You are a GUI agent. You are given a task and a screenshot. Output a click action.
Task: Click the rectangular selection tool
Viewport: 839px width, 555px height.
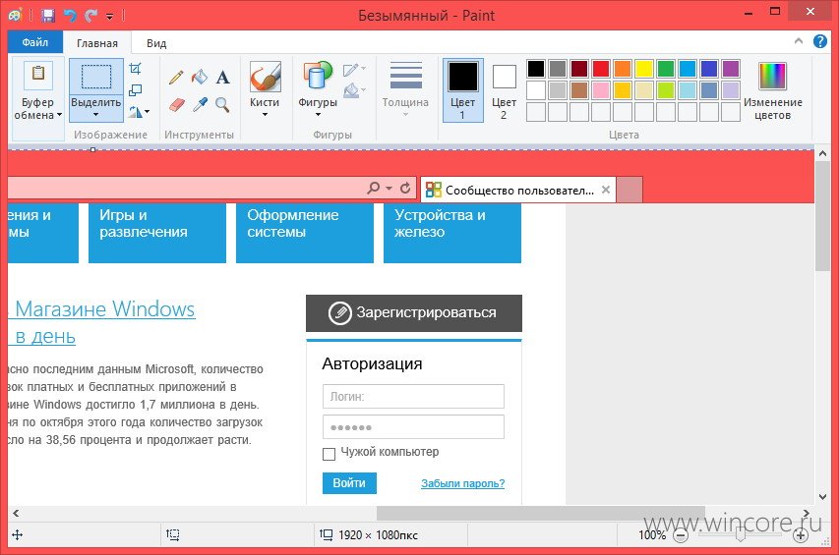pos(96,77)
